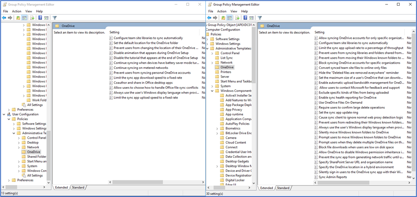
Task: Expand Start Menu folder in left window tree
Action: tap(19, 161)
